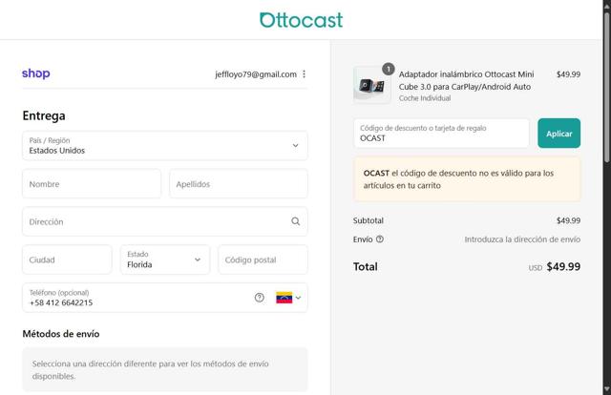The width and height of the screenshot is (611, 395).
Task: Open the account options three-dot menu
Action: coord(304,74)
